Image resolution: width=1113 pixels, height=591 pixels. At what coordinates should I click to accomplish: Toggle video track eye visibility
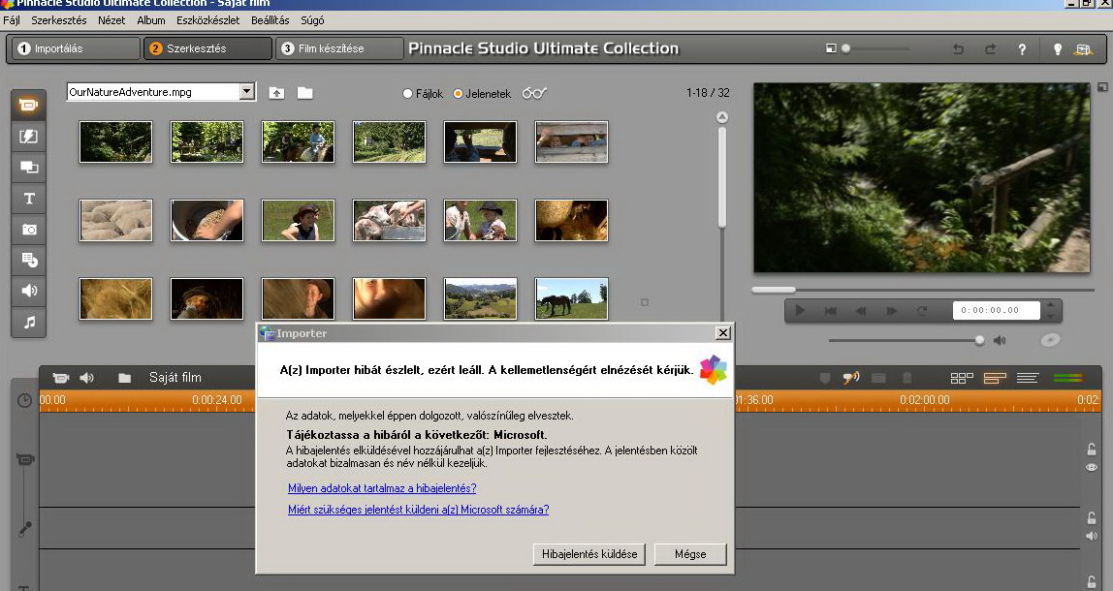(x=1092, y=468)
